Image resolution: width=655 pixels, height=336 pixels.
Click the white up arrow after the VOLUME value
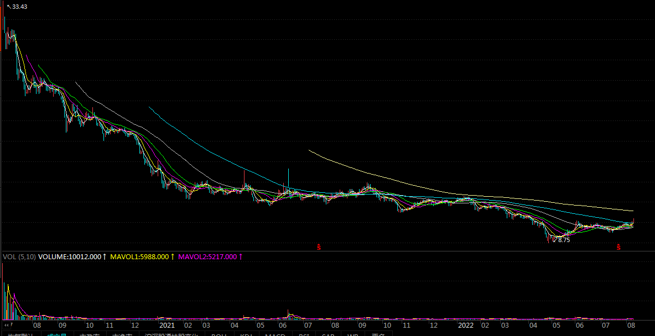[105, 257]
